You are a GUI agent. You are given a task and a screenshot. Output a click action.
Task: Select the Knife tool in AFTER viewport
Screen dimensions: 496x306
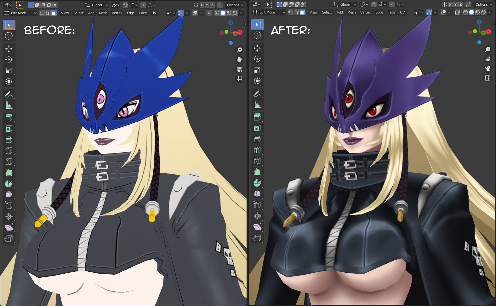click(x=257, y=161)
